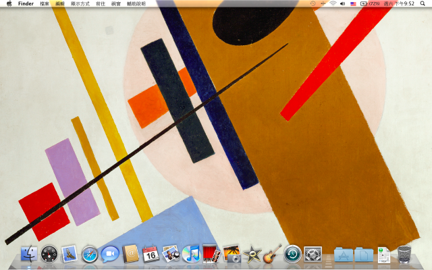Screen dimensions: 432x270
Task: Open the Wi-Fi status menu
Action: click(333, 3)
